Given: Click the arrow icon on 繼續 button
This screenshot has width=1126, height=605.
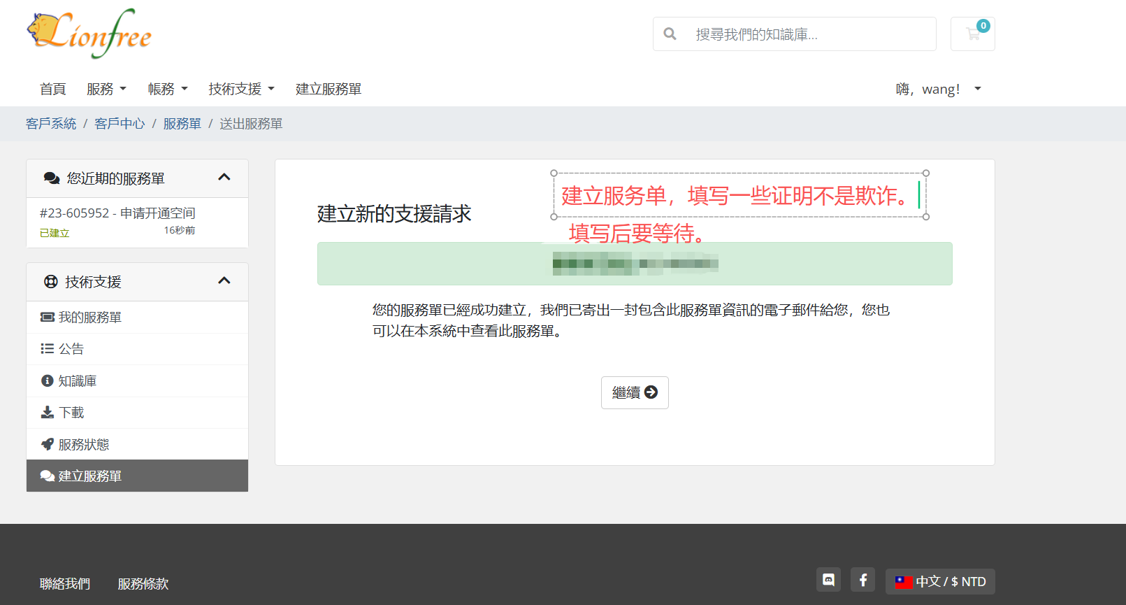Looking at the screenshot, I should [651, 392].
